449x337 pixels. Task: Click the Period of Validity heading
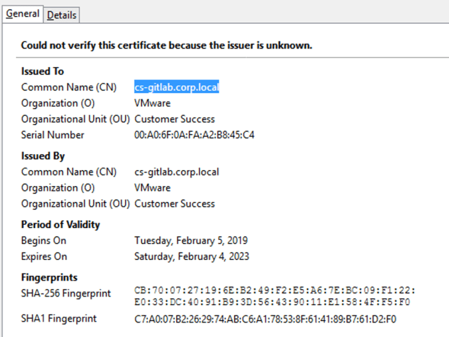(x=61, y=225)
